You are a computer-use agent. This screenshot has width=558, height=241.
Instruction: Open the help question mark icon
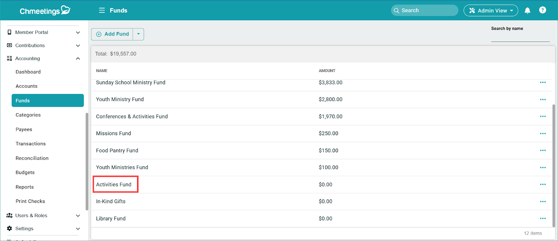tap(542, 10)
